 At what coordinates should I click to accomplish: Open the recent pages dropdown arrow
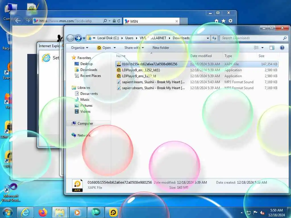tap(84, 38)
